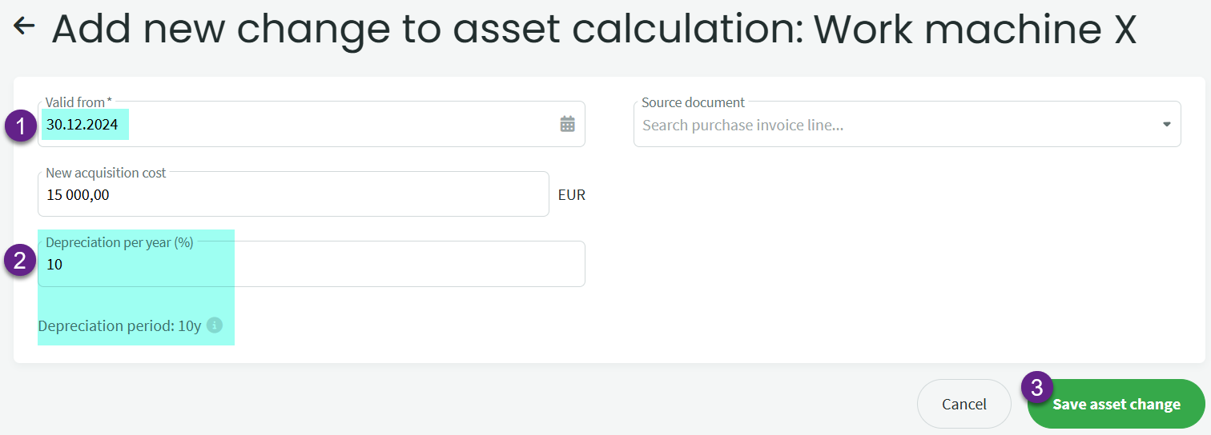
Task: Expand the Source document dropdown arrow
Action: point(1166,124)
